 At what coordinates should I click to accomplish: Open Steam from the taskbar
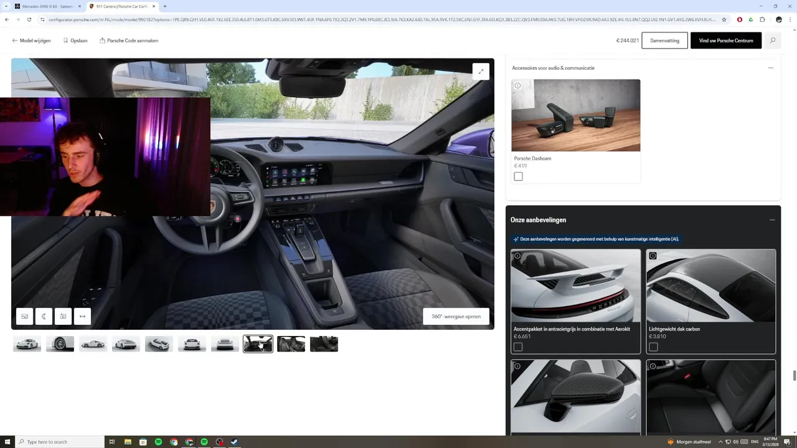point(235,442)
